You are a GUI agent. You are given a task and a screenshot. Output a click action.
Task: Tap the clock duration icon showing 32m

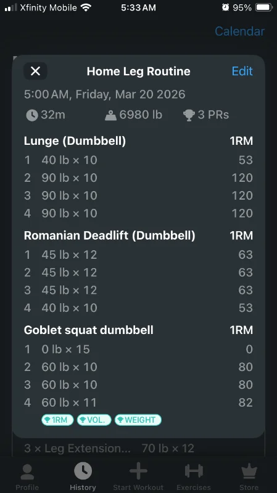click(32, 115)
